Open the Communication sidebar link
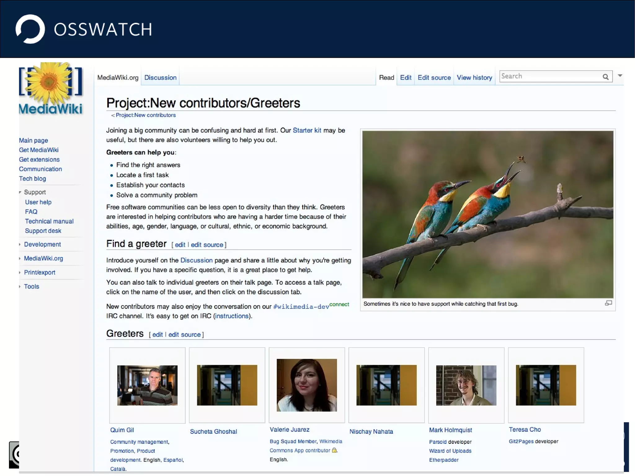 click(41, 169)
